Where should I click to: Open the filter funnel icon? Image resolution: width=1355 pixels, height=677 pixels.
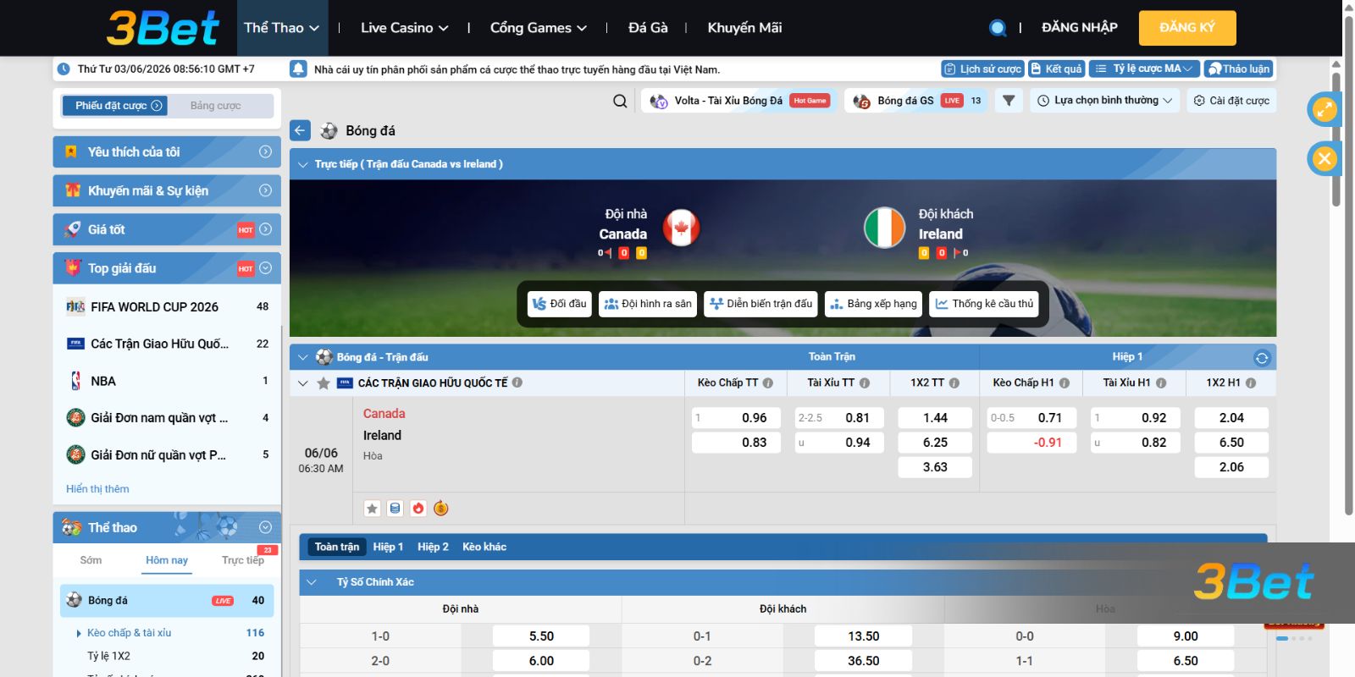point(1009,101)
